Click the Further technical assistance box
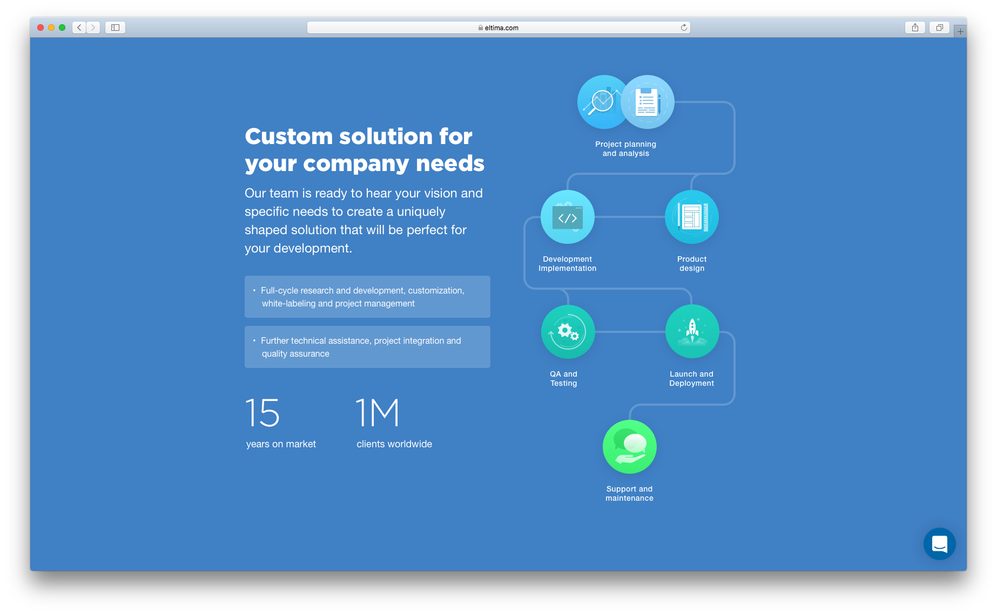The width and height of the screenshot is (997, 614). click(x=367, y=347)
